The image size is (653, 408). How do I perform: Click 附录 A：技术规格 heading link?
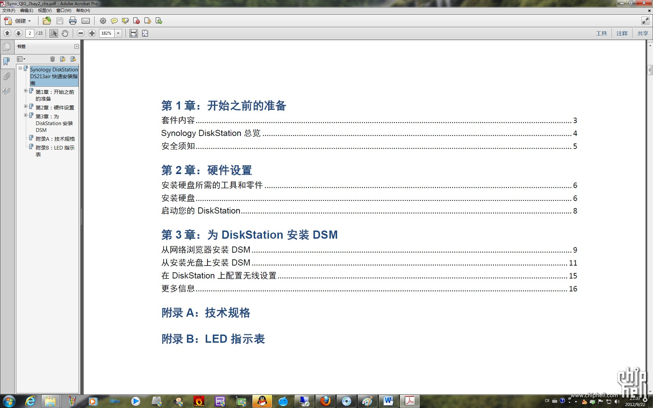206,313
